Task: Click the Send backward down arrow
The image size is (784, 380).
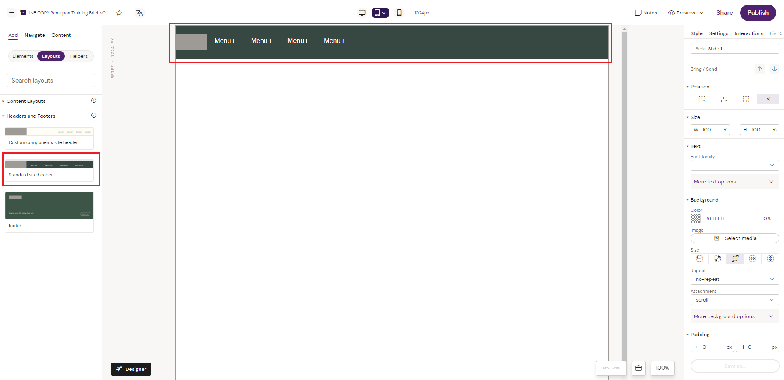Action: (774, 69)
